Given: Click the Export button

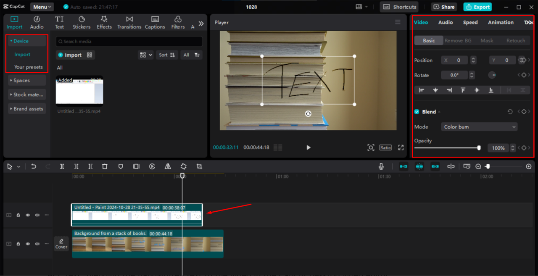Looking at the screenshot, I should (477, 7).
